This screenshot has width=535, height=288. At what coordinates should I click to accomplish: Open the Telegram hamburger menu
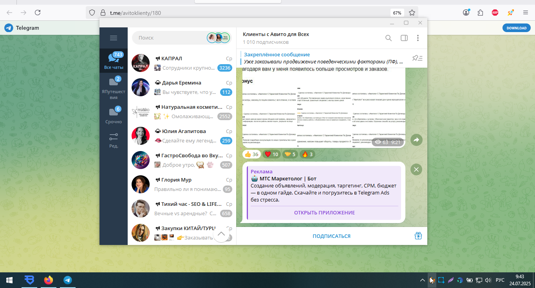click(114, 38)
